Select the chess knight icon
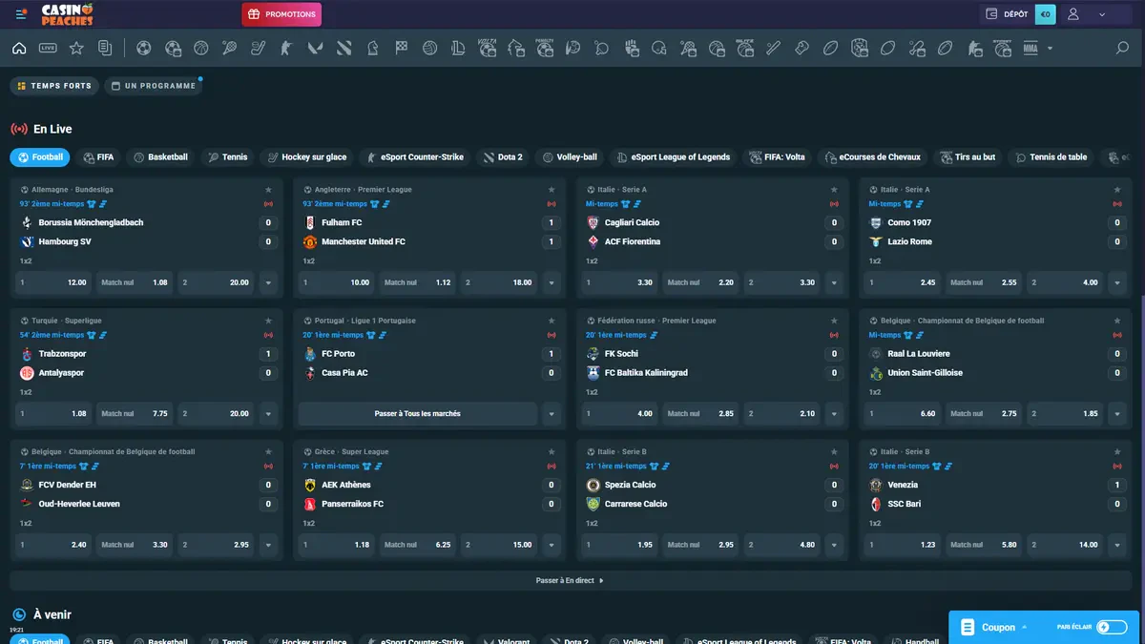1145x644 pixels. tap(373, 48)
